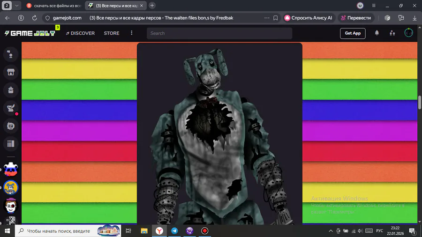
Task: Close the Game Jolt browser tab
Action: pos(142,6)
